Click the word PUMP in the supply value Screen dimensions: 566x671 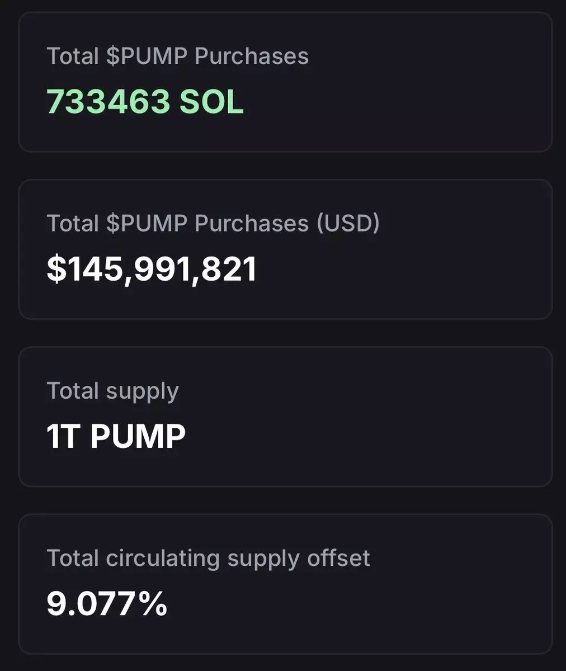138,437
